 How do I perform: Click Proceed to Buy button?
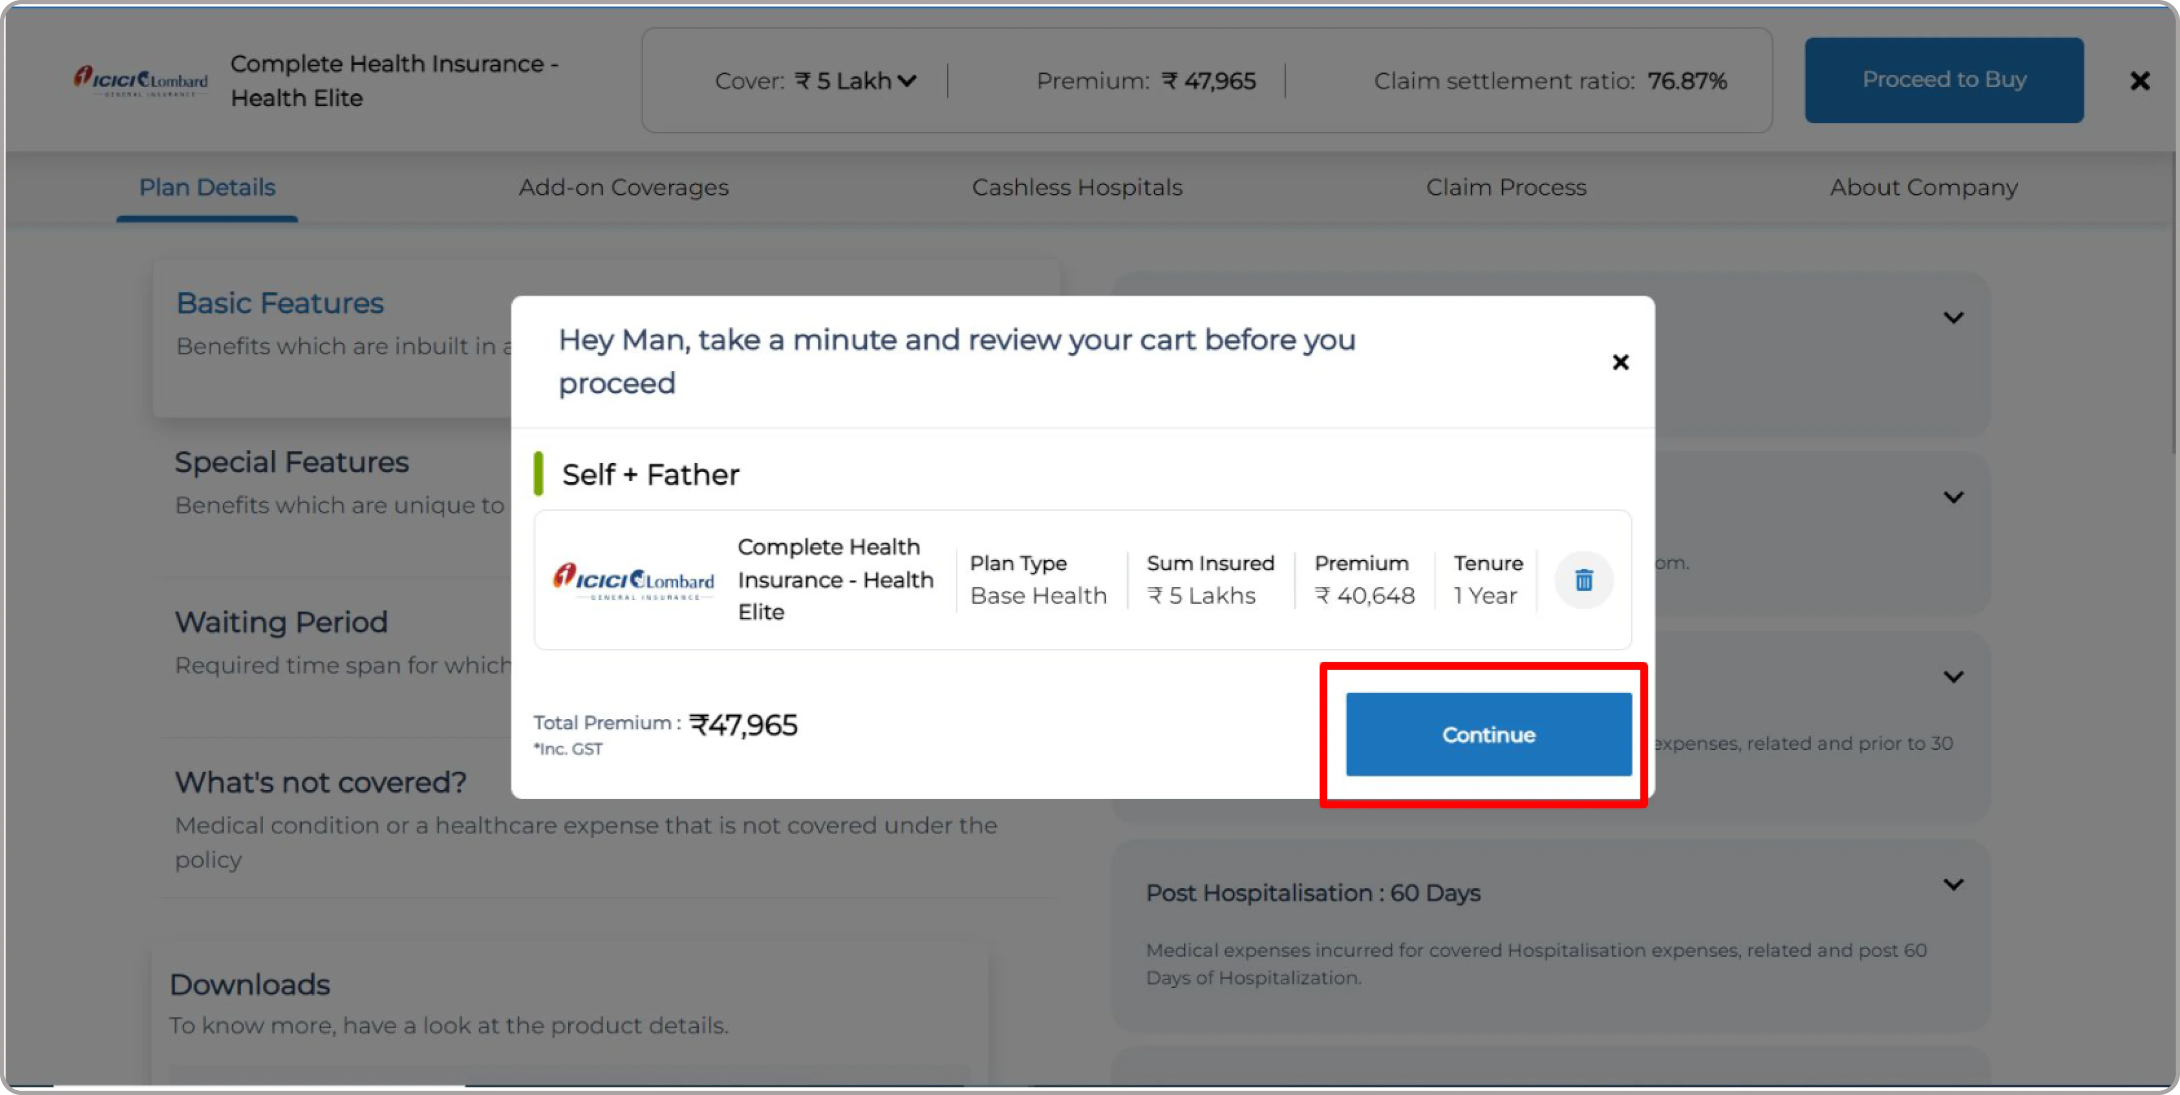point(1943,80)
